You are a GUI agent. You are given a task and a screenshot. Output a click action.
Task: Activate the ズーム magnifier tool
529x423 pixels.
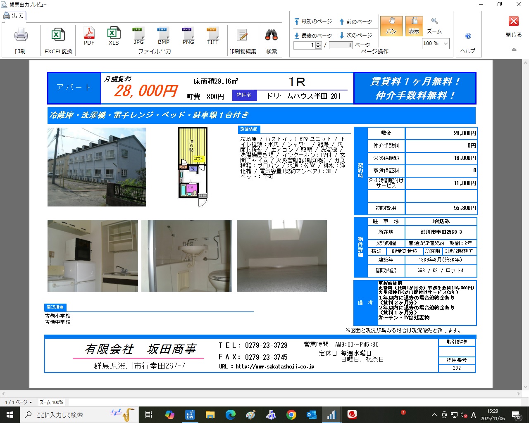tap(434, 26)
